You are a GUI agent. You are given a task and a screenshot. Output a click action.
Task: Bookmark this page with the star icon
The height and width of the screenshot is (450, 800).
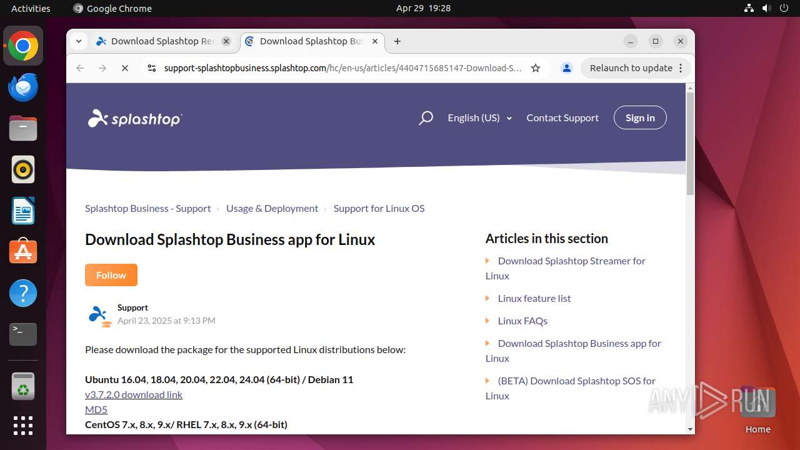[x=536, y=68]
